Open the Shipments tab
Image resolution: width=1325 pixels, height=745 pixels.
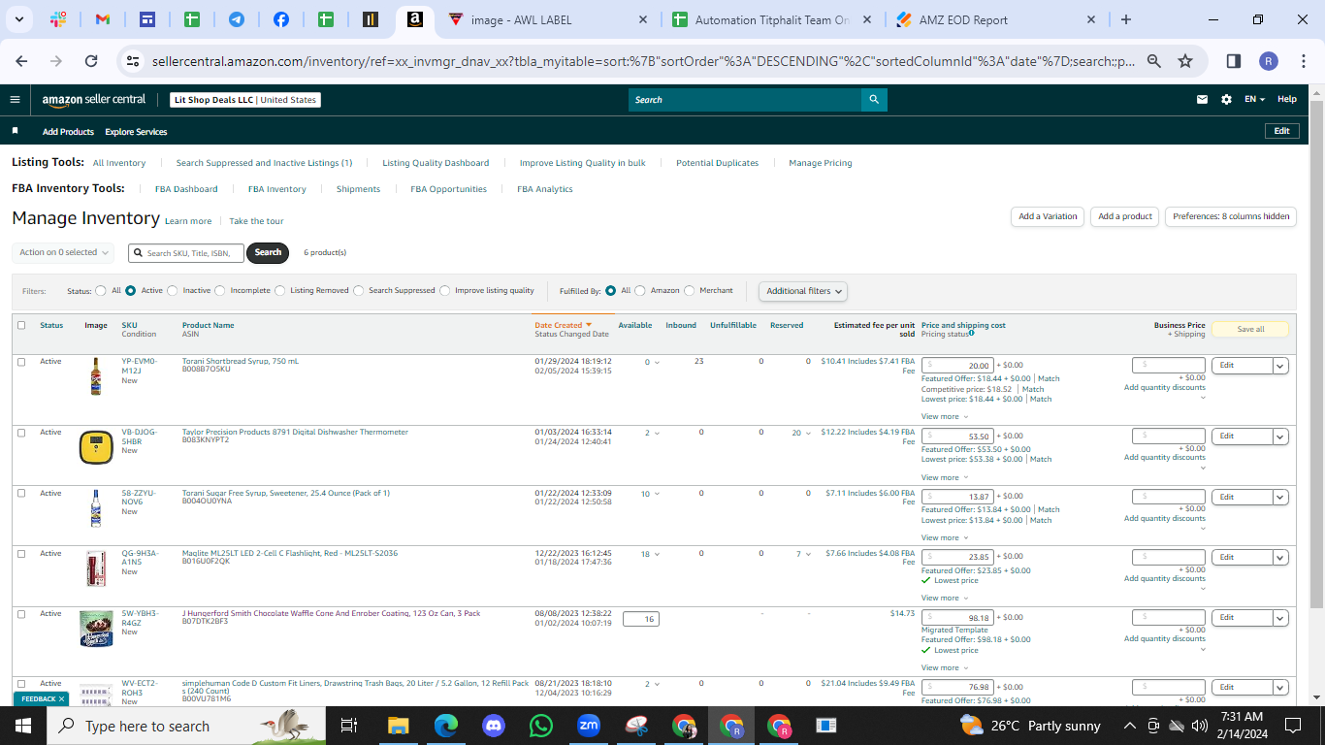click(358, 189)
